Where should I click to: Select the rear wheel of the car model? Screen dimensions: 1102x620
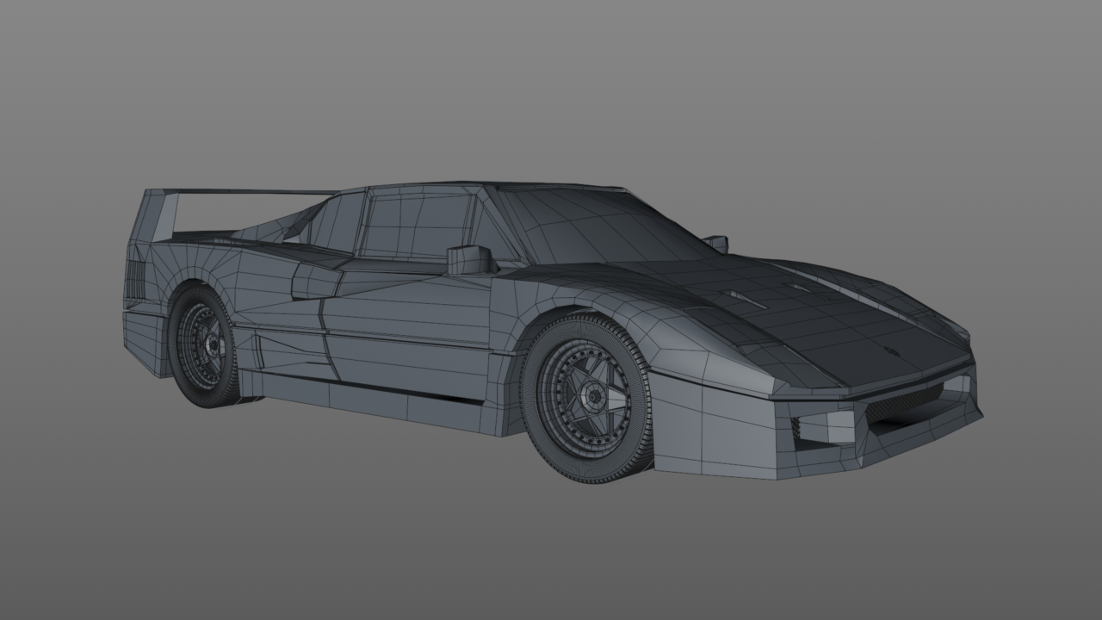204,346
